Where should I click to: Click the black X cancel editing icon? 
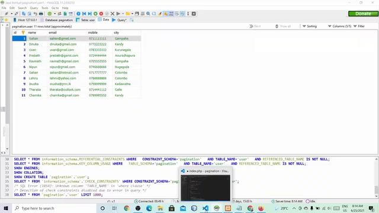coord(113,14)
